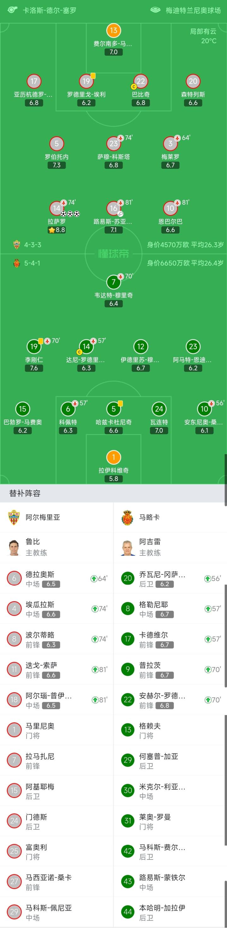
Task: Tap the Mallorca crest beside 5-4-1
Action: [16, 263]
